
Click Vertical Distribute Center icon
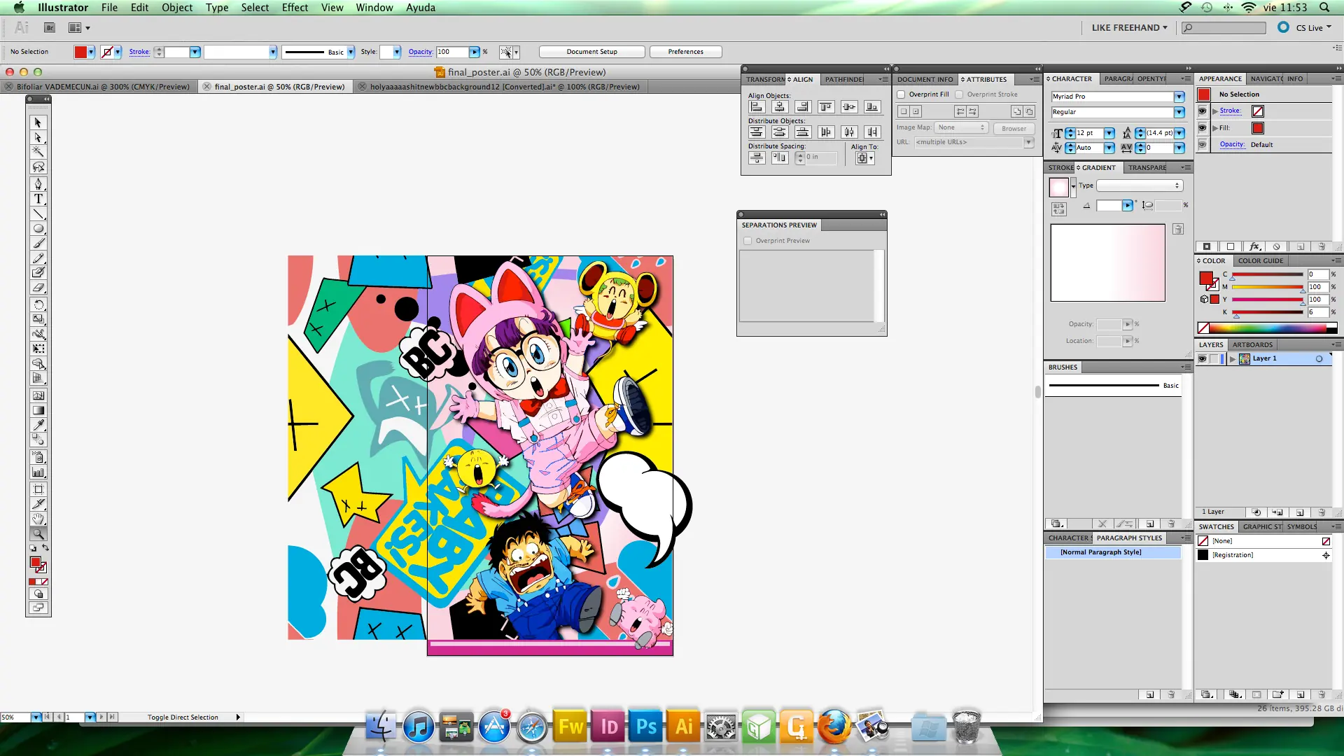[x=779, y=132]
